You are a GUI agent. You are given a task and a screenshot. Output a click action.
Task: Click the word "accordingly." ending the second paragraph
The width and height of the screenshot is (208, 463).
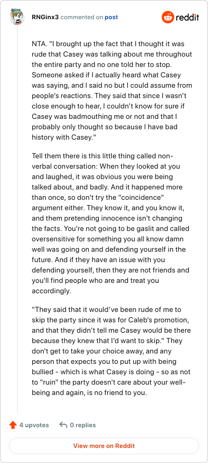[x=51, y=291]
